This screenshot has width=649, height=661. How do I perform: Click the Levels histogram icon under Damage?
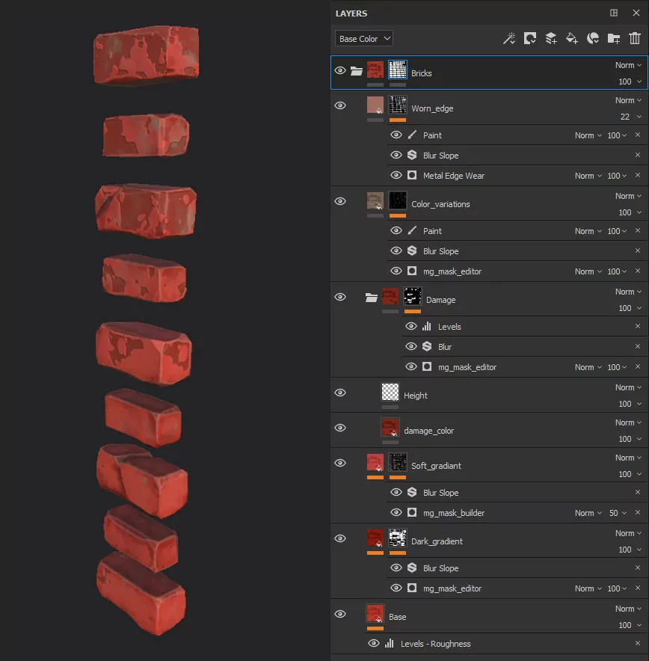[x=427, y=326]
